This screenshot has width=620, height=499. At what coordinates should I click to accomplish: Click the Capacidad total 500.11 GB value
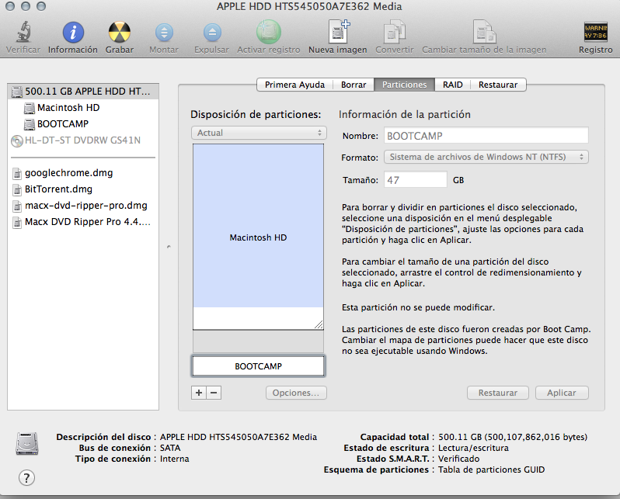pos(513,437)
